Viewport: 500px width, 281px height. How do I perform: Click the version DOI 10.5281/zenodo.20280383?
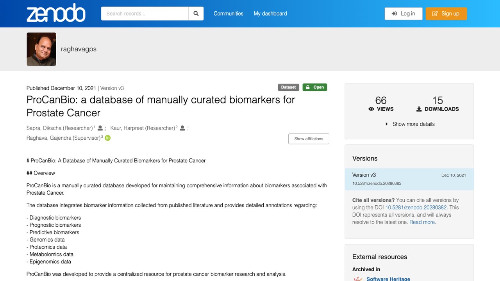click(377, 183)
